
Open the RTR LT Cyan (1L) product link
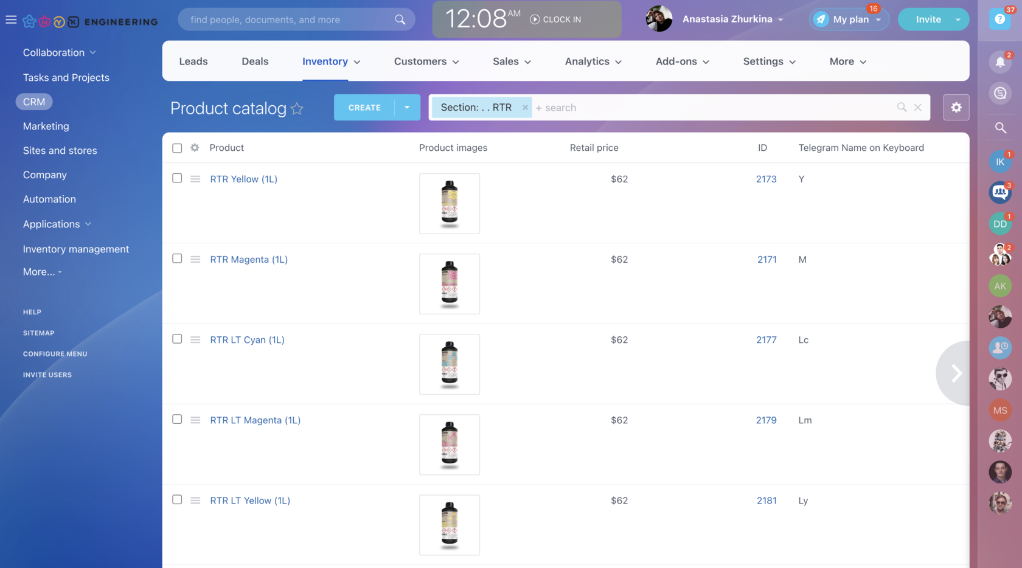coord(247,340)
